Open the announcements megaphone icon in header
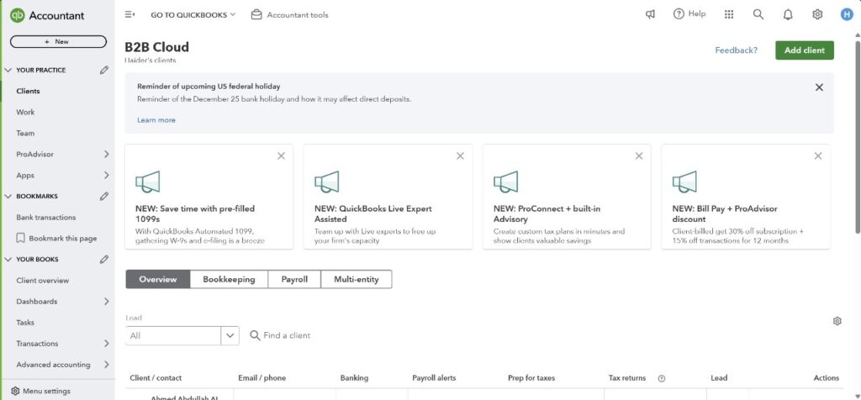The height and width of the screenshot is (400, 861). (650, 15)
